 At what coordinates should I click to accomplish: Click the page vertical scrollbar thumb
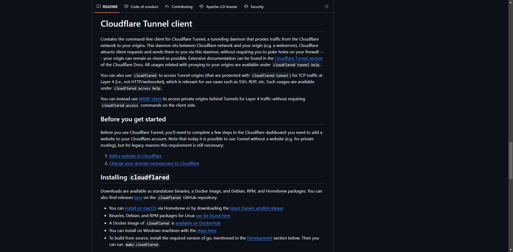point(511,161)
